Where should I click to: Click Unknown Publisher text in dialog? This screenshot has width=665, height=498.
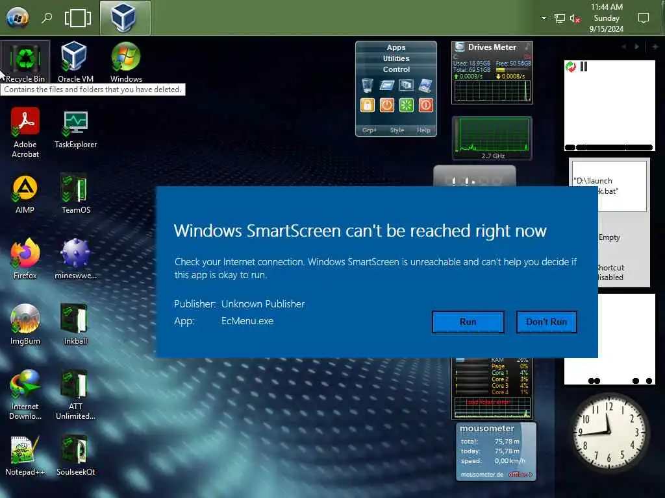click(x=263, y=304)
